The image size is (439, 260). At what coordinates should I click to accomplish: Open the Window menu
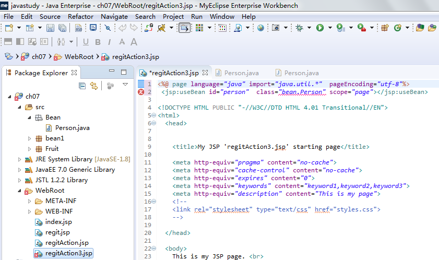pos(222,17)
